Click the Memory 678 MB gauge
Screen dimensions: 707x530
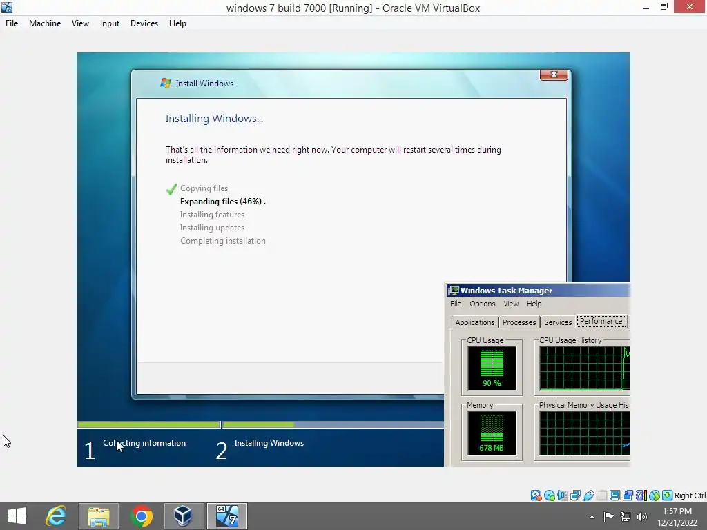point(492,433)
